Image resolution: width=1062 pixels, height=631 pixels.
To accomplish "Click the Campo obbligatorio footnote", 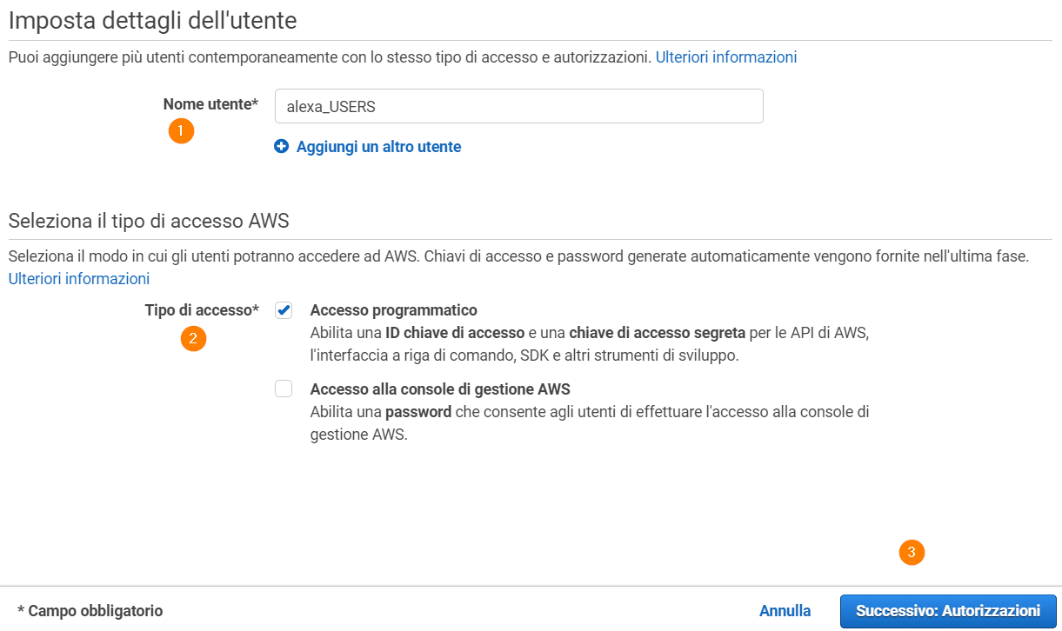I will tap(90, 611).
